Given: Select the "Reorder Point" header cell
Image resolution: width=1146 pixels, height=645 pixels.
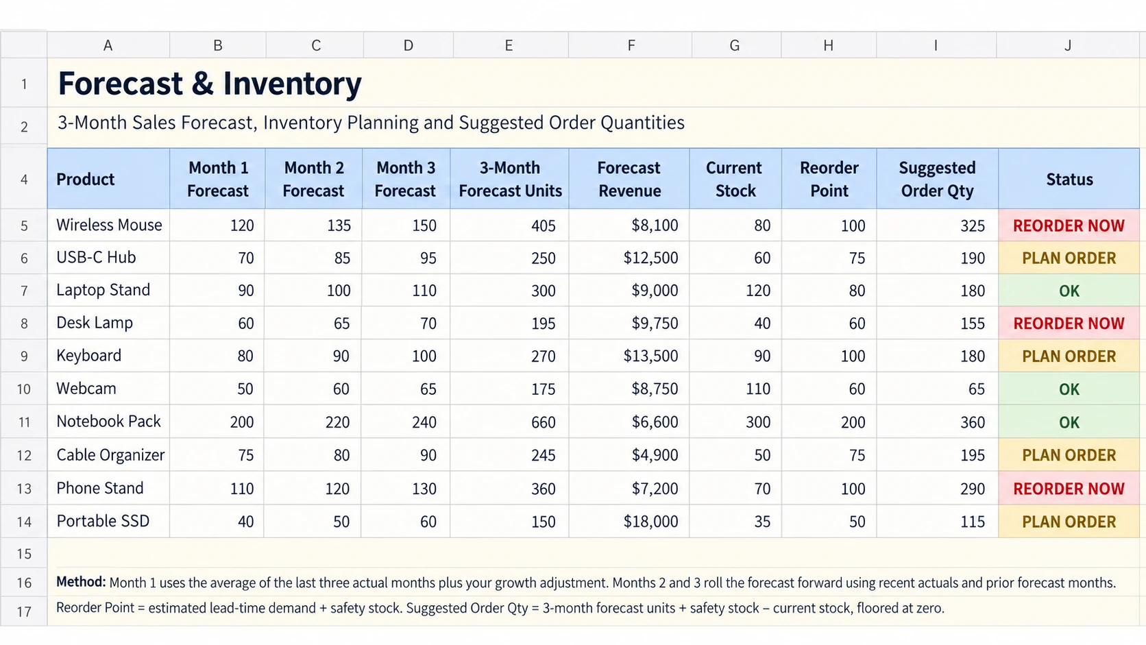Looking at the screenshot, I should 829,179.
